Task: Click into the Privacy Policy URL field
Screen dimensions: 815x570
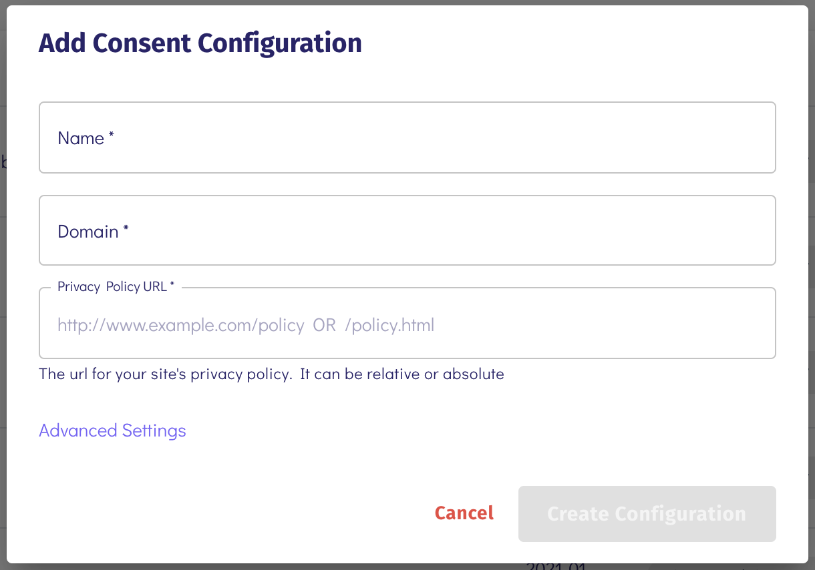Action: [407, 325]
